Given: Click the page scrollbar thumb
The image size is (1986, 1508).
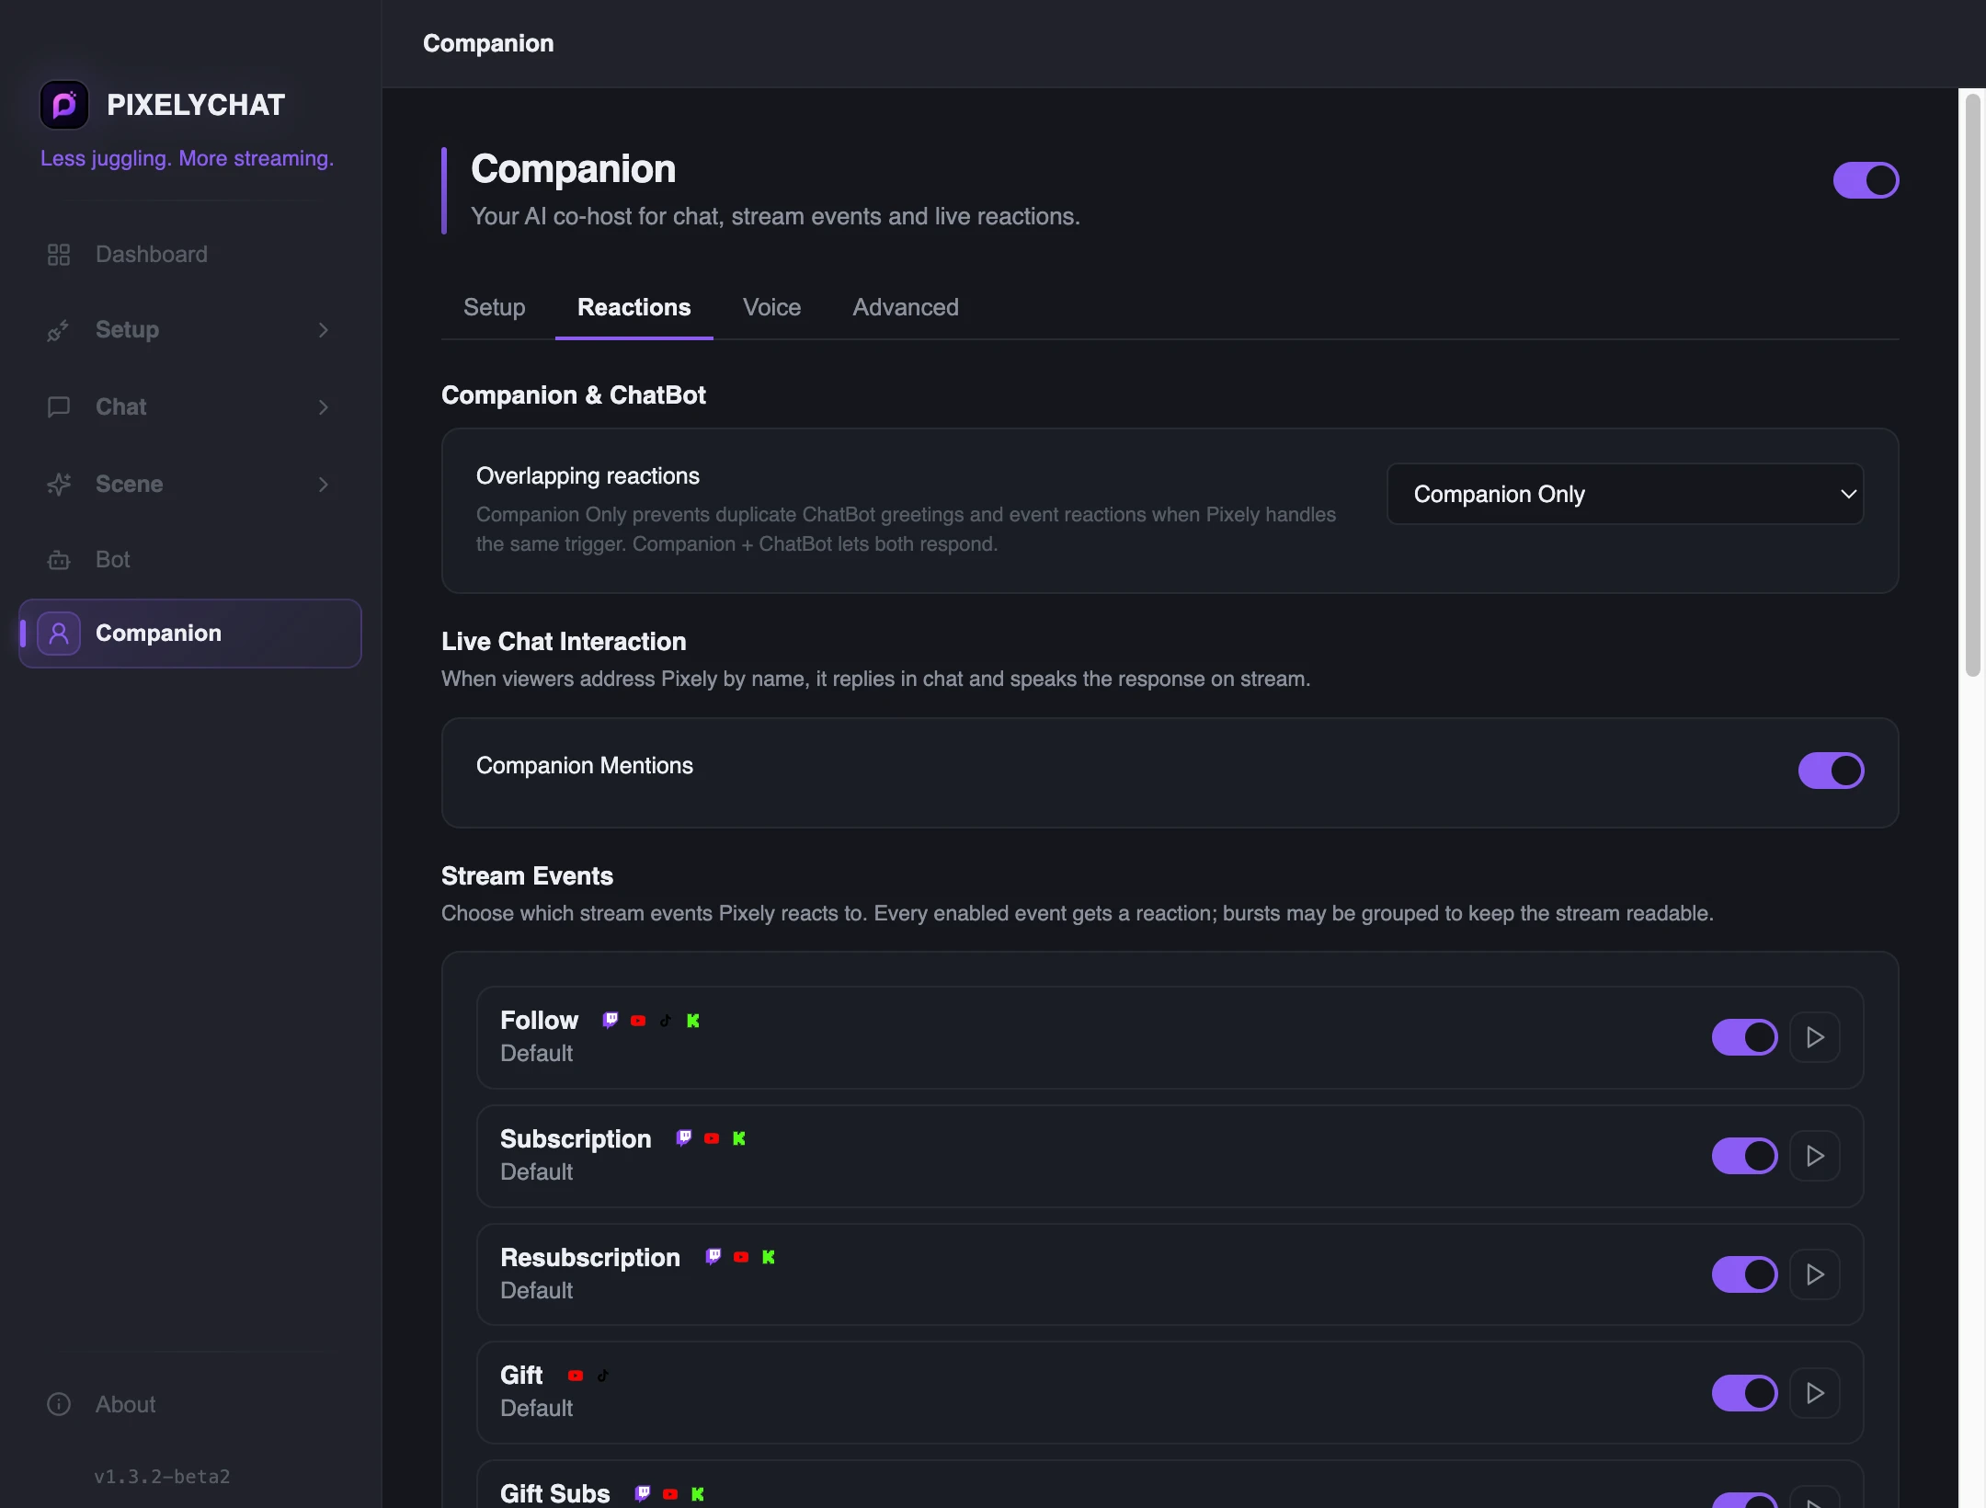Looking at the screenshot, I should pyautogui.click(x=1973, y=384).
